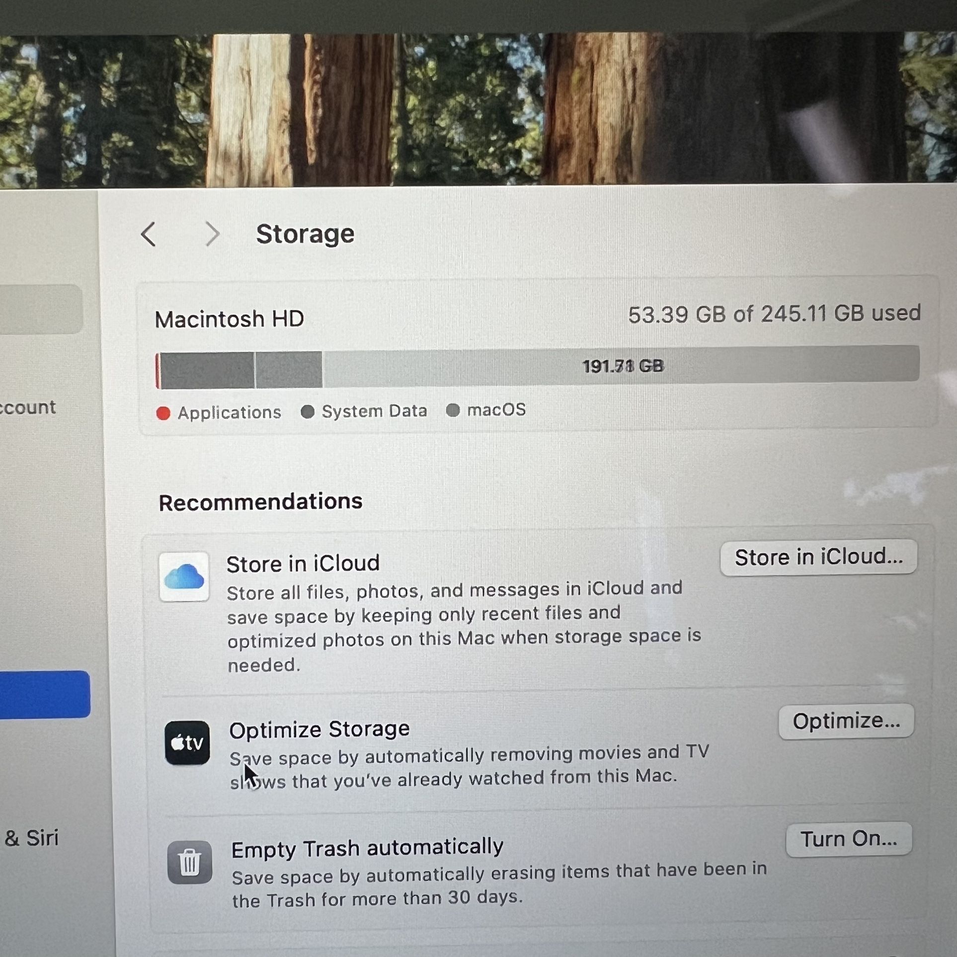Click 53.39 GB of 245.11 GB used
The height and width of the screenshot is (957, 957).
pos(774,314)
